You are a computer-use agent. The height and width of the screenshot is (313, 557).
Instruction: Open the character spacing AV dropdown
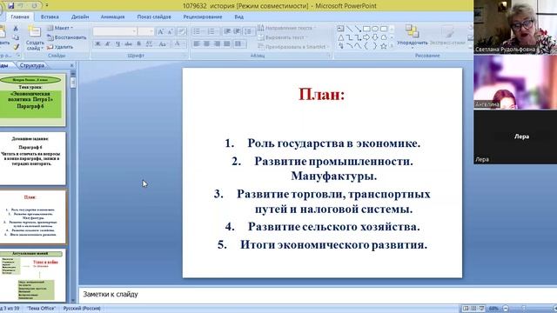pos(150,44)
